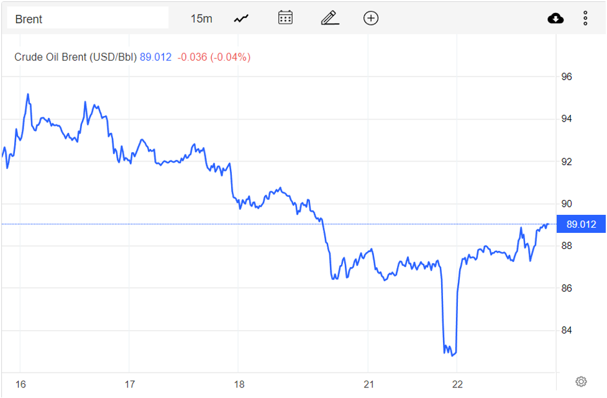
Task: Click inside the Brent symbol search field
Action: click(87, 18)
